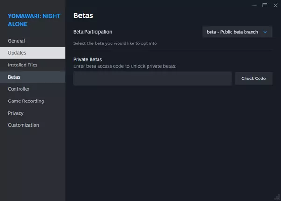281x201 pixels.
Task: Click the dropdown chevron arrow icon
Action: point(265,32)
